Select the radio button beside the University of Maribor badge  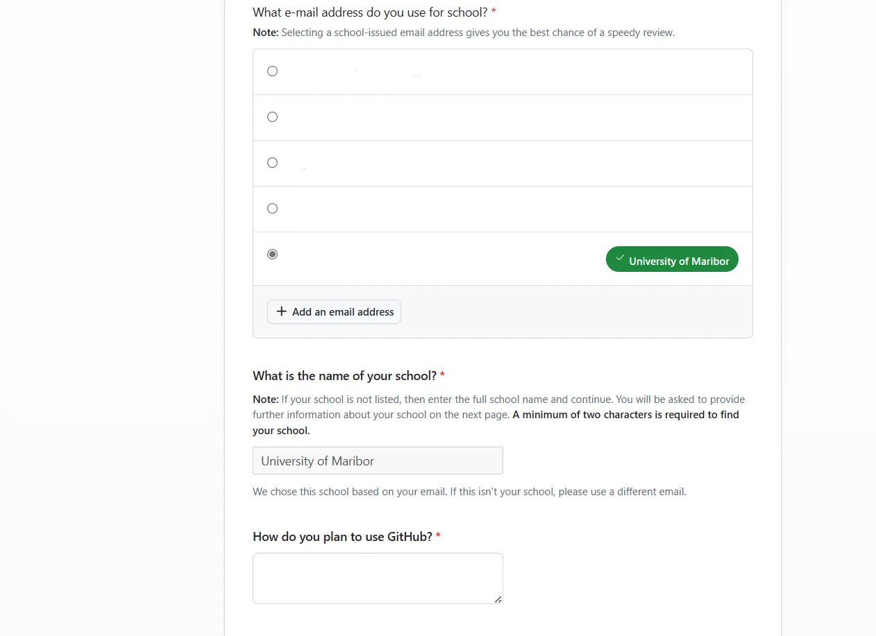coord(272,255)
